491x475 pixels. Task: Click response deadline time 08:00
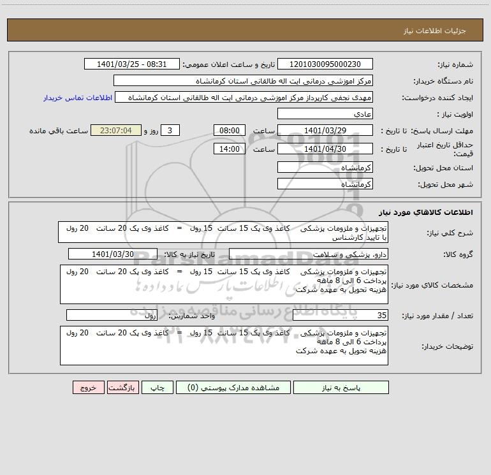(x=229, y=130)
